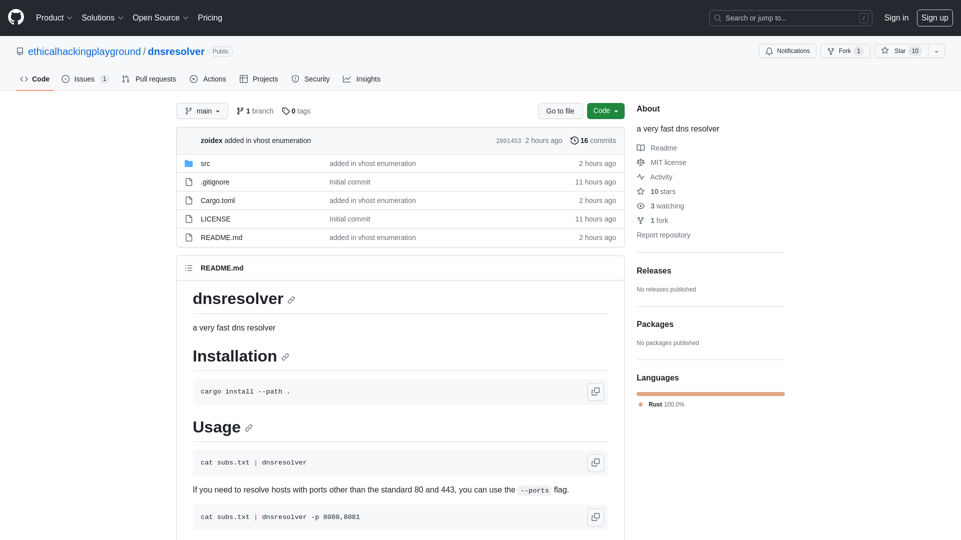
Task: Click the graph Insights tab icon
Action: click(x=348, y=79)
